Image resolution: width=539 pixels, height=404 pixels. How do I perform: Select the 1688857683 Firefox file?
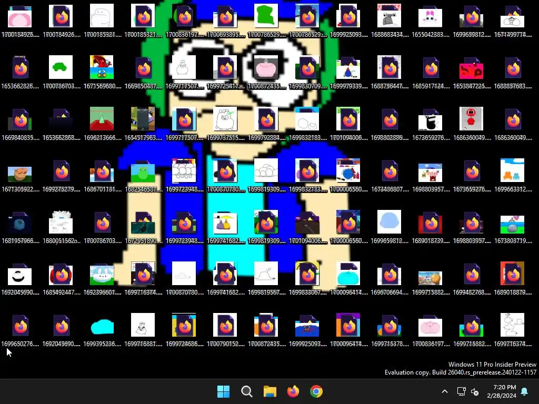(x=513, y=67)
